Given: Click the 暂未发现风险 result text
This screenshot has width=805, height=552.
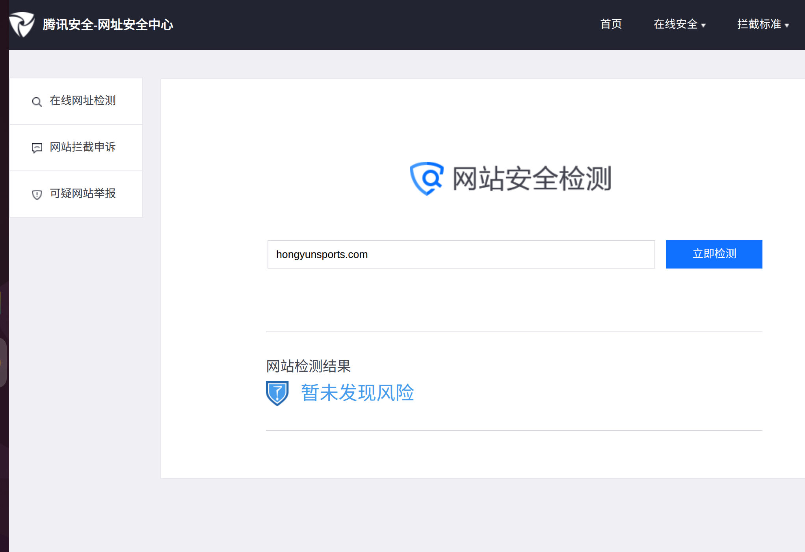Looking at the screenshot, I should pyautogui.click(x=357, y=393).
